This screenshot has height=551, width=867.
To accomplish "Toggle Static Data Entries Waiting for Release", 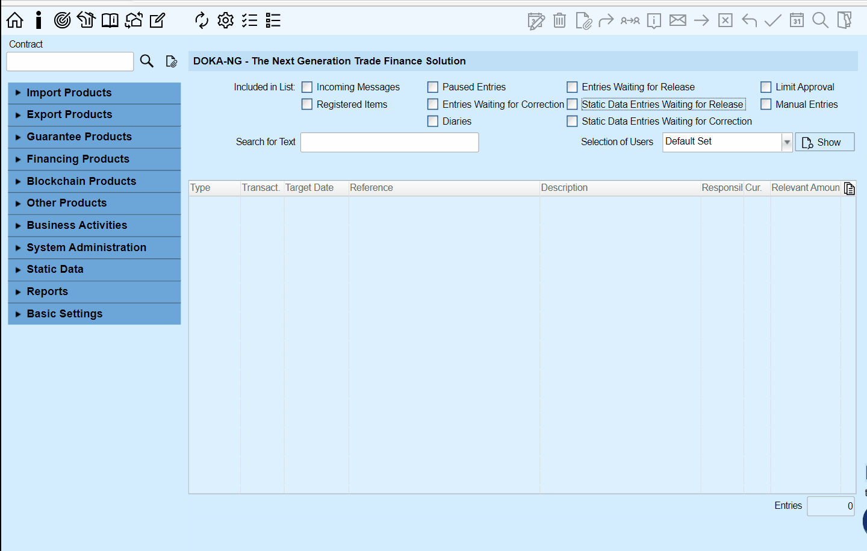I will [572, 104].
